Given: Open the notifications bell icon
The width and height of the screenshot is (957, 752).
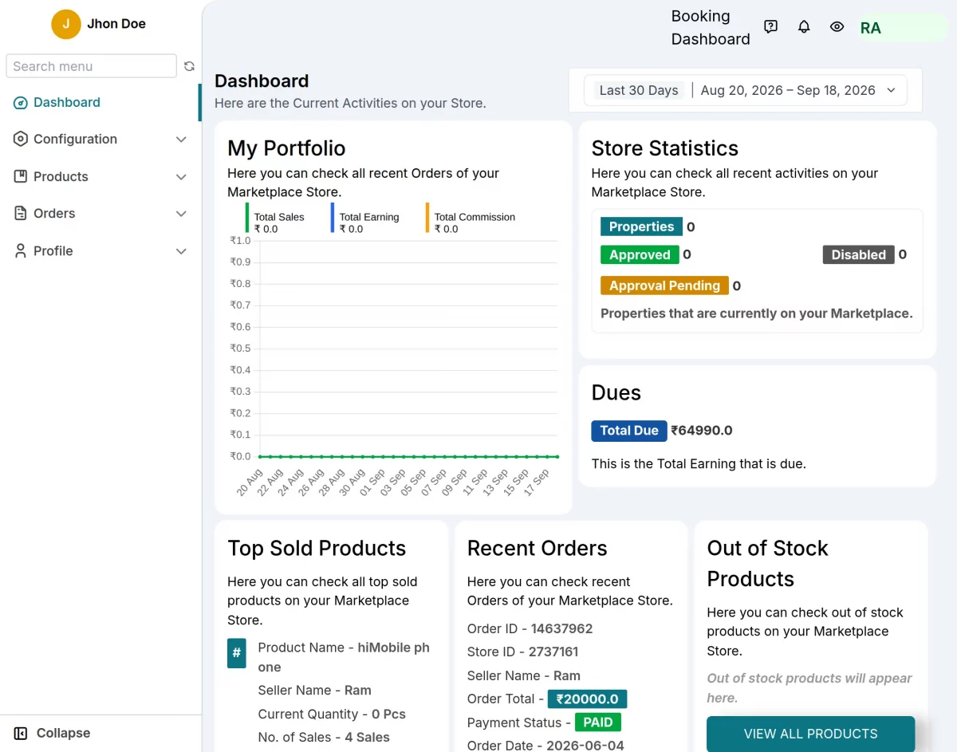Looking at the screenshot, I should 804,26.
